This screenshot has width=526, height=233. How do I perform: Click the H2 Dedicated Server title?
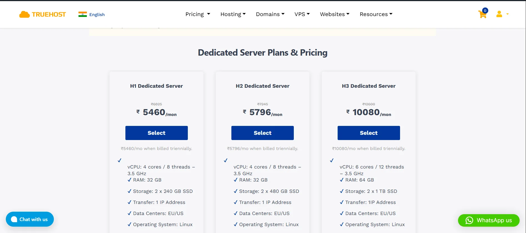click(x=262, y=86)
